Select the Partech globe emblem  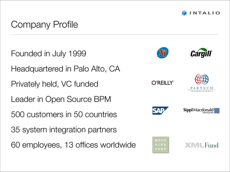[x=202, y=79]
